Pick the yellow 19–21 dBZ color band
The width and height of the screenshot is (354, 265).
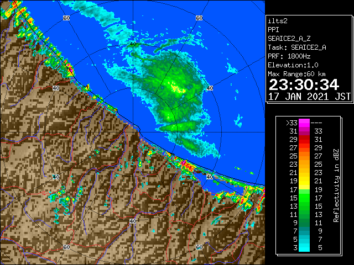pyautogui.click(x=304, y=181)
